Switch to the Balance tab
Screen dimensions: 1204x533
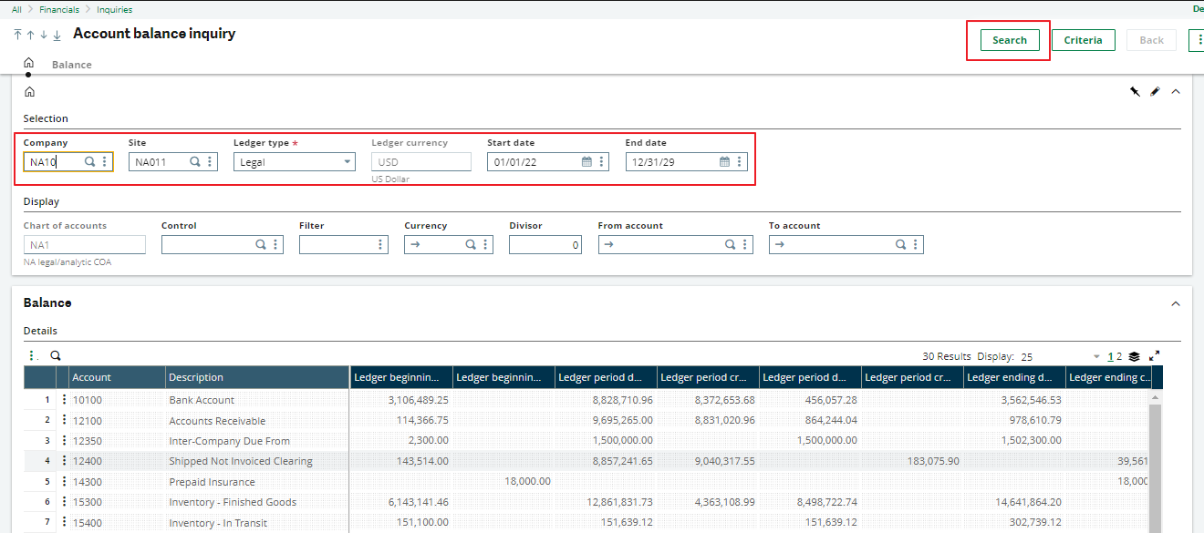[x=71, y=64]
